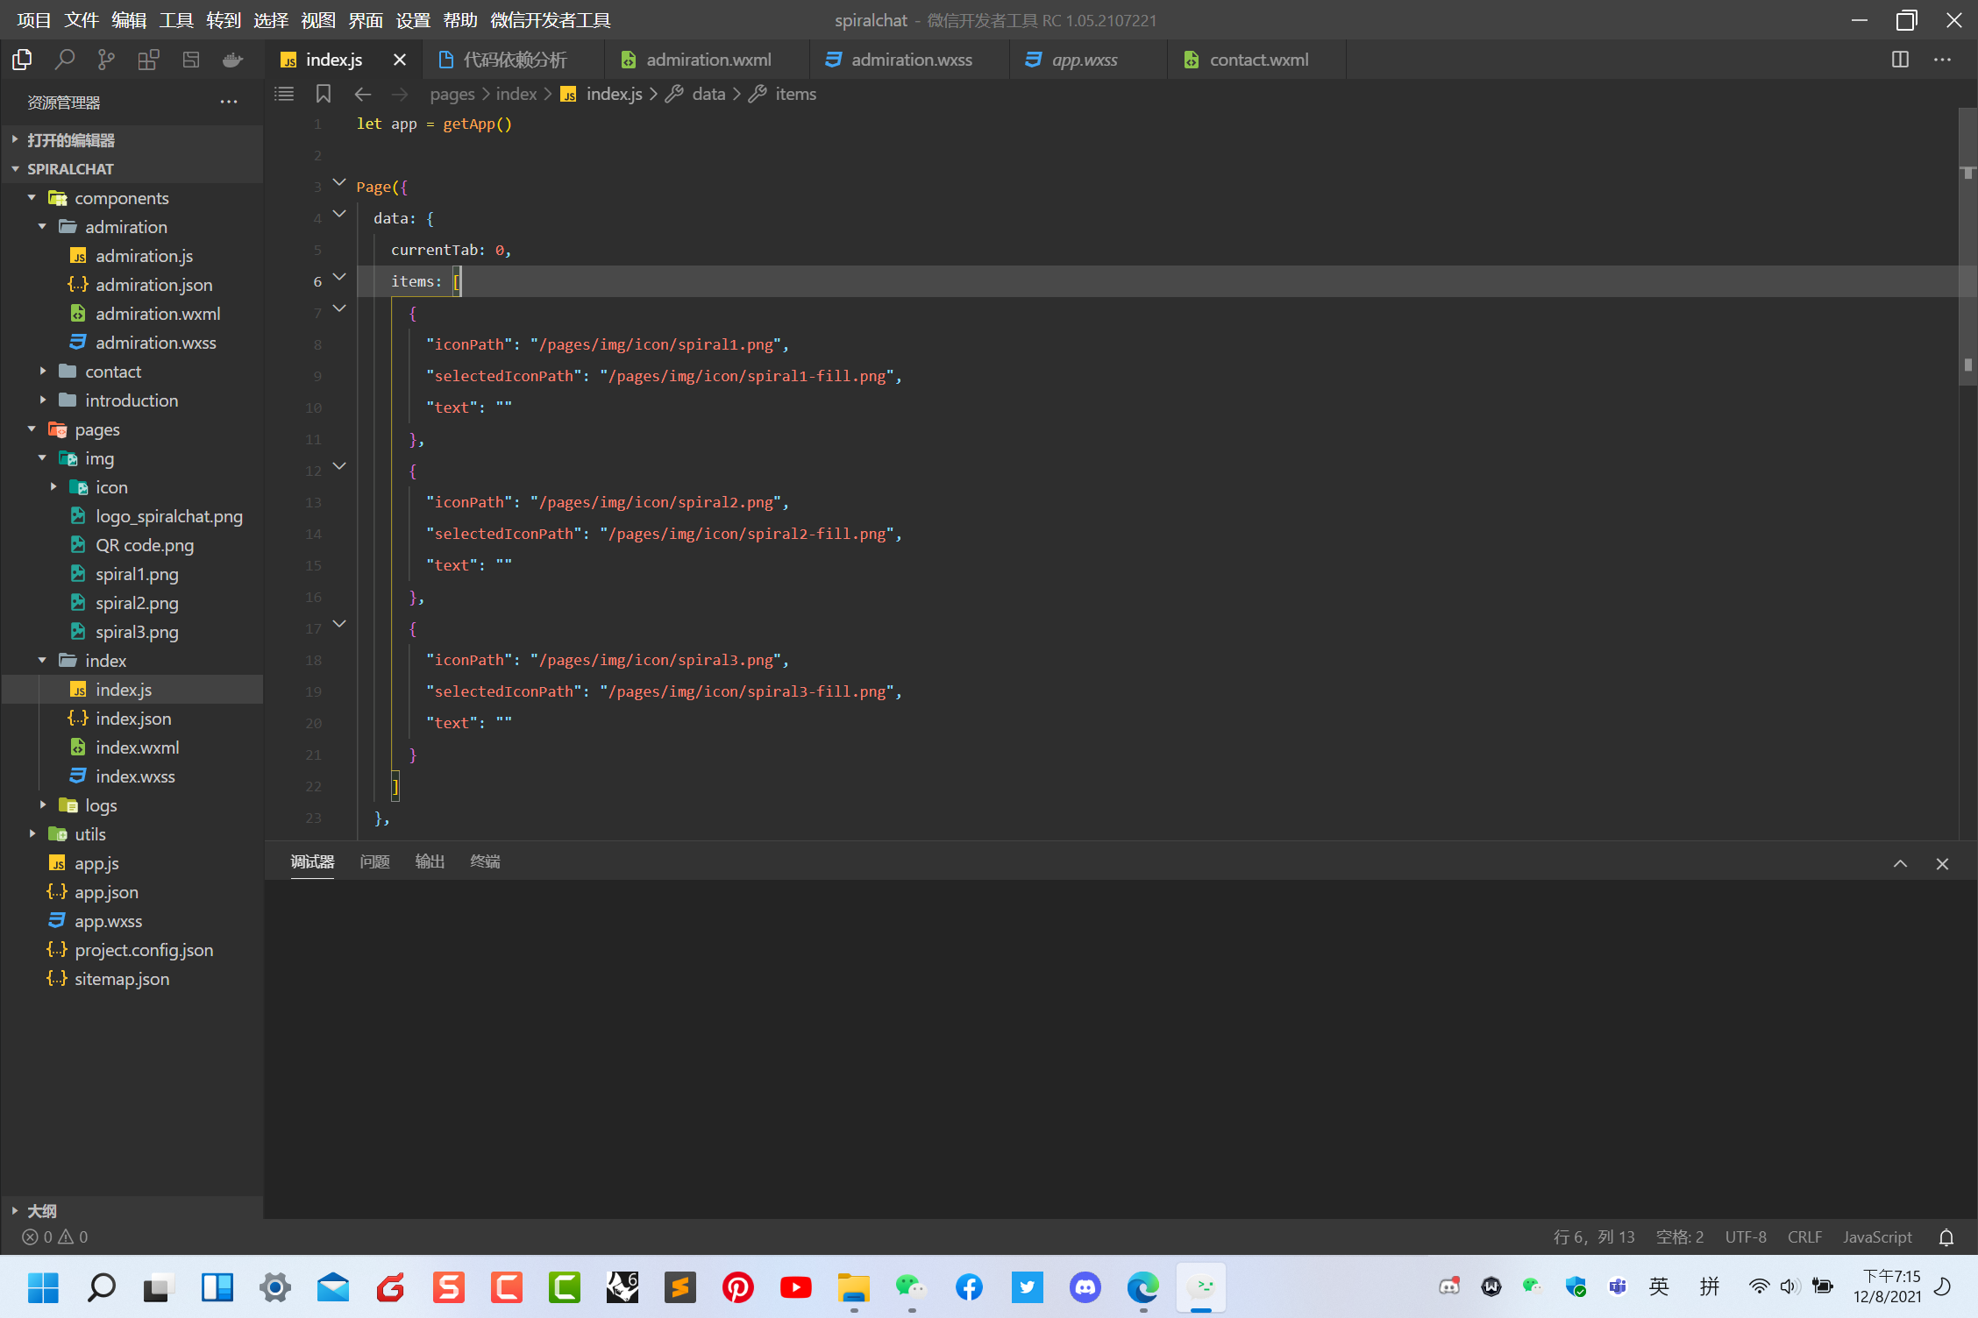Switch to the admiration.wxml tab

click(708, 60)
